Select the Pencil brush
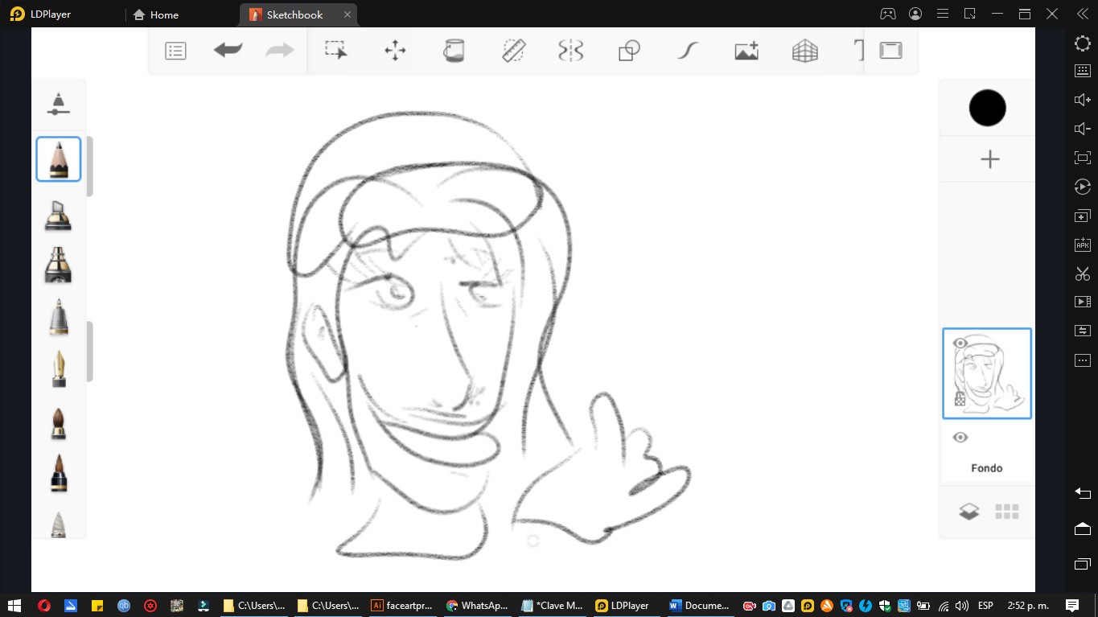1098x617 pixels. click(58, 159)
